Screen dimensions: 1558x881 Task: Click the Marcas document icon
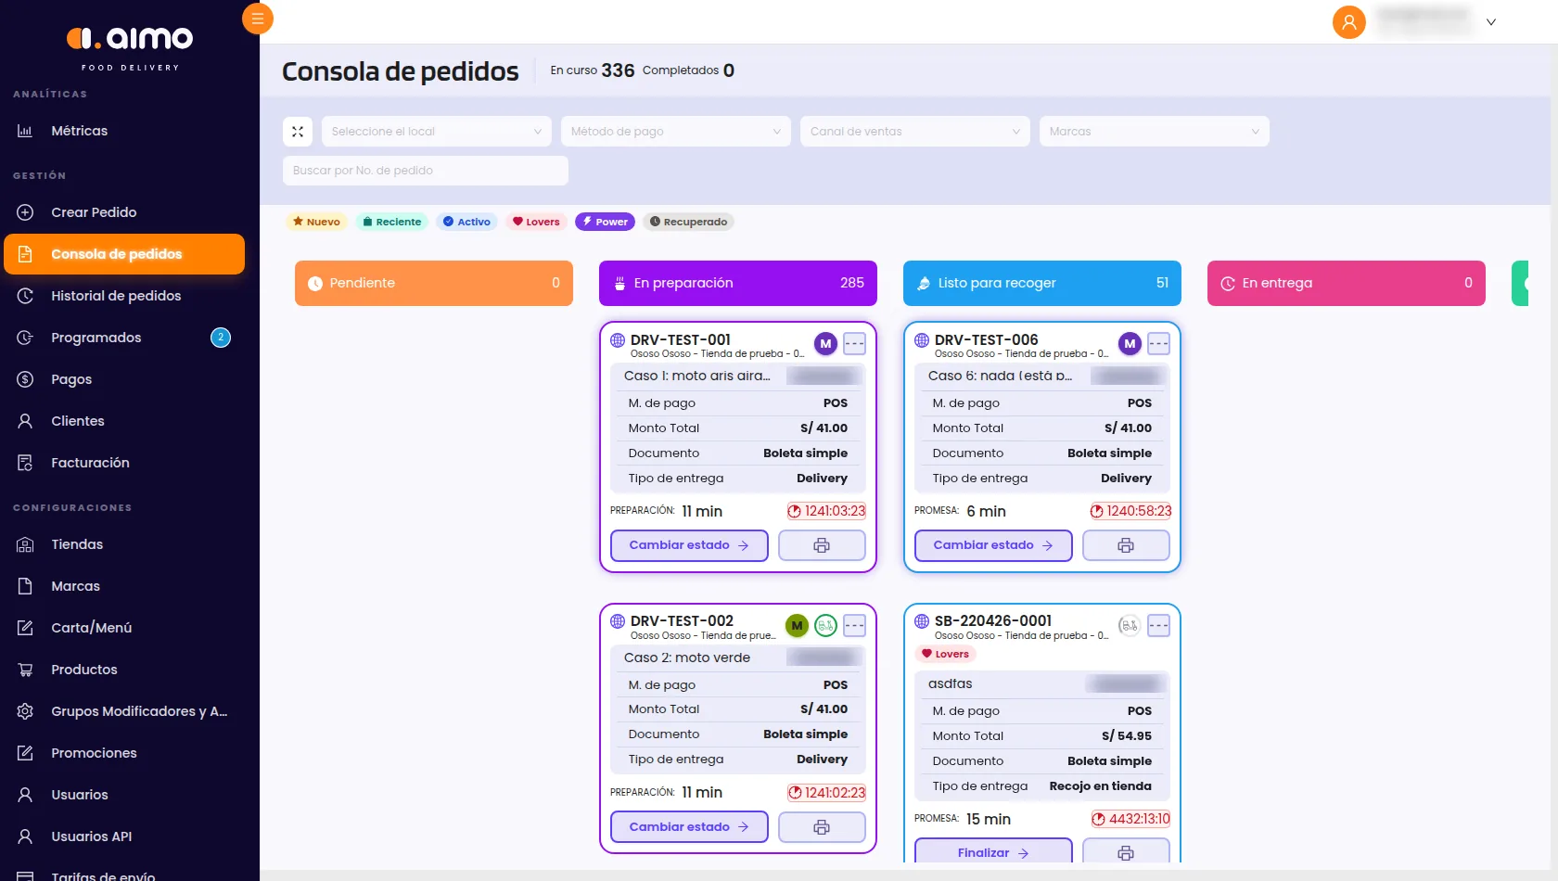(25, 586)
